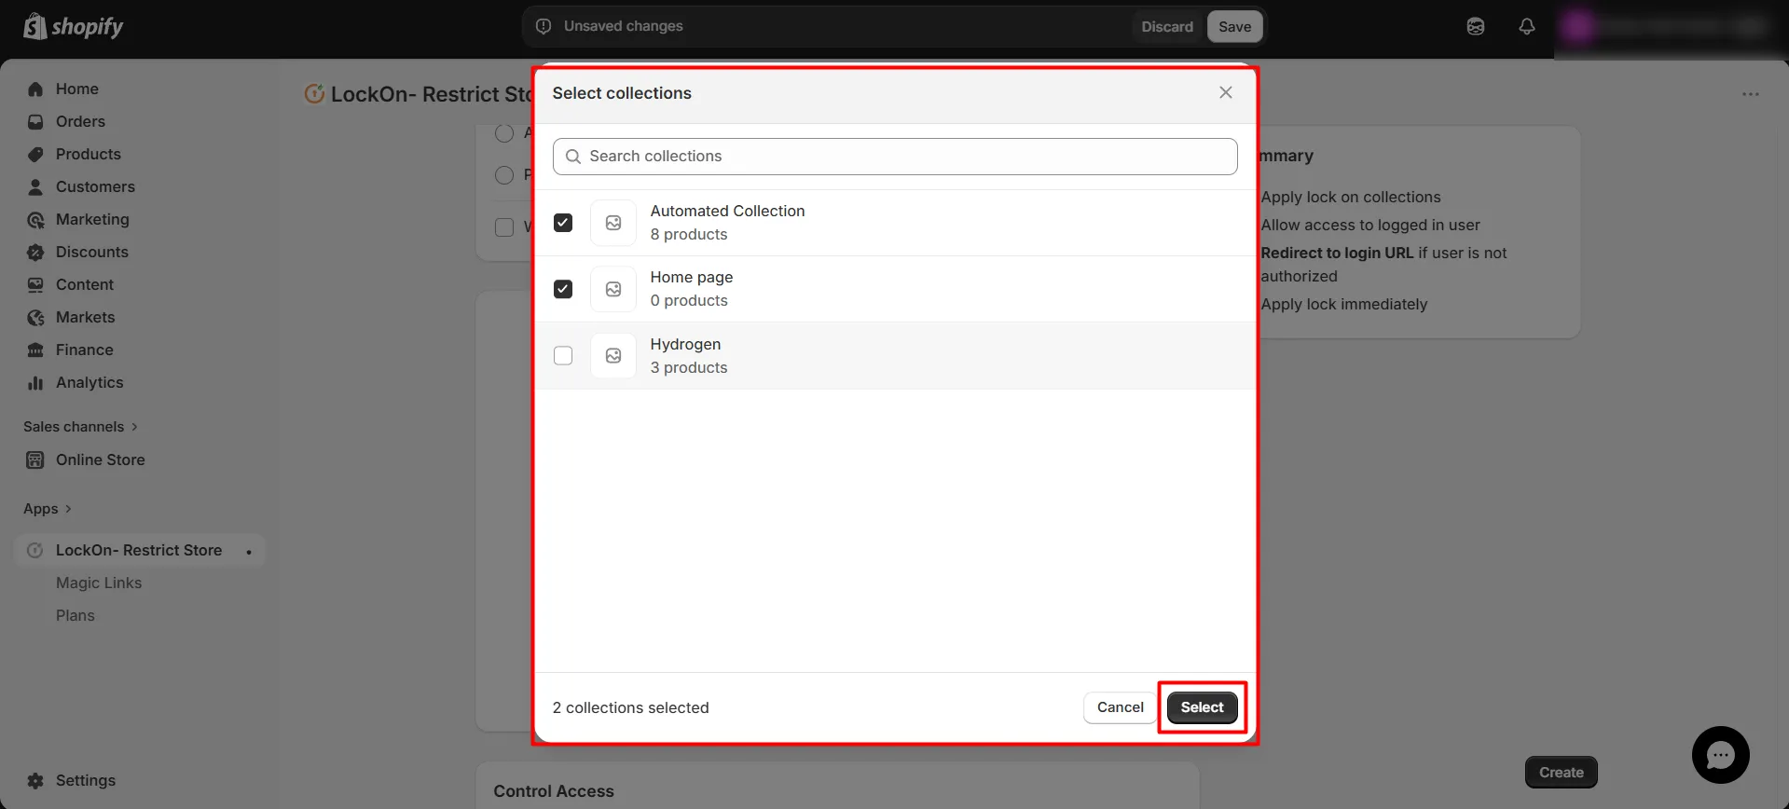The width and height of the screenshot is (1789, 809).
Task: Click 'Redirect to login URL' summary text
Action: (1337, 253)
